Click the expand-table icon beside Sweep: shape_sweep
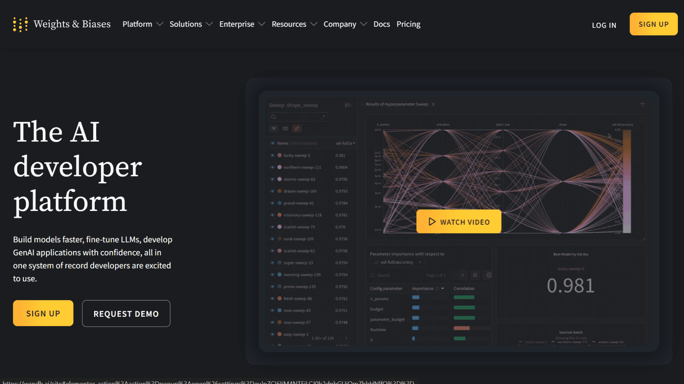 tap(348, 105)
